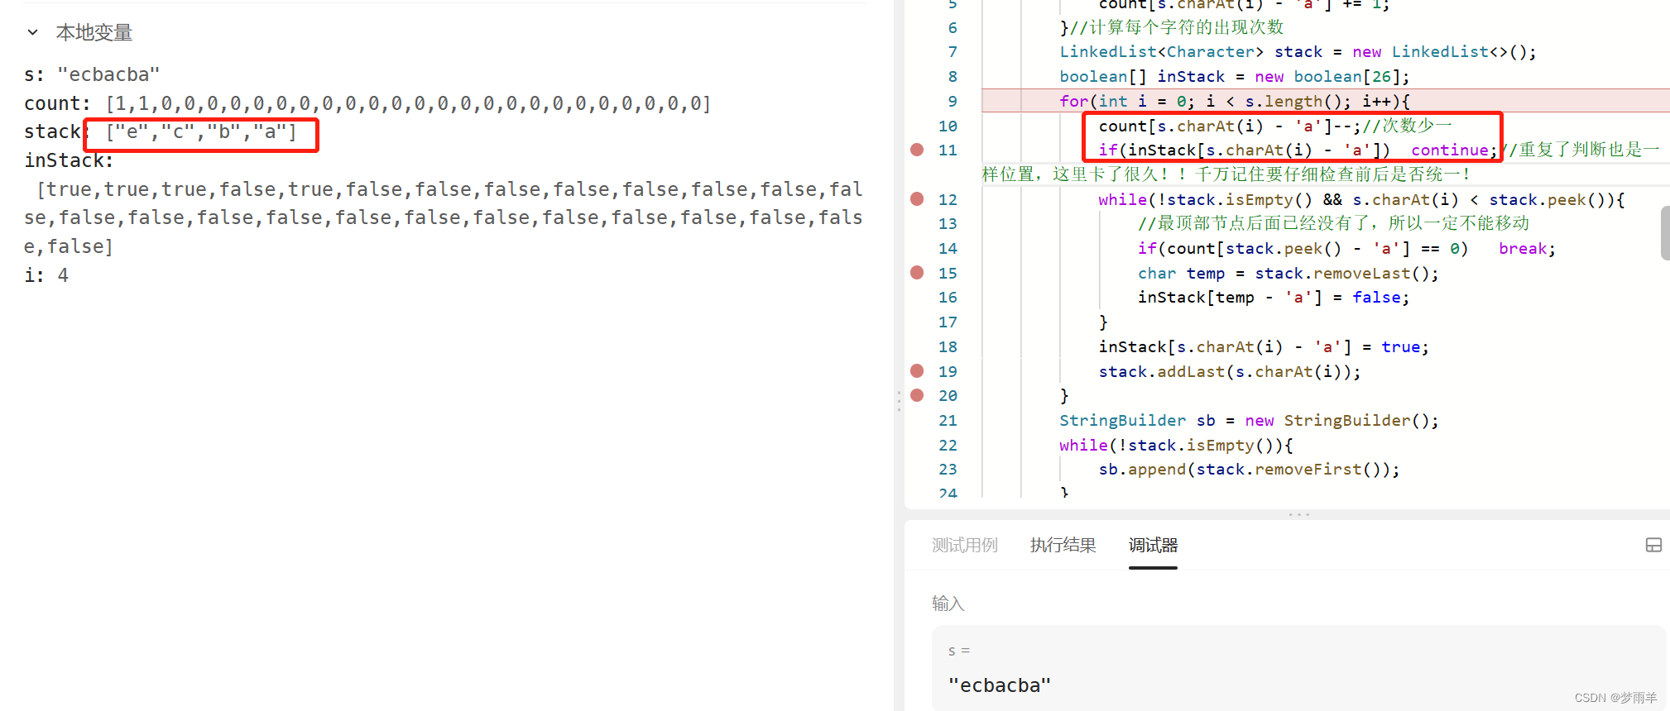Click the stack.addLast statement on line 19
This screenshot has width=1670, height=711.
1230,371
